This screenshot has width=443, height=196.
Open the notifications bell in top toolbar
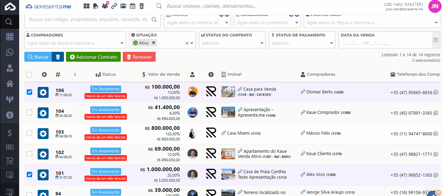[95, 6]
